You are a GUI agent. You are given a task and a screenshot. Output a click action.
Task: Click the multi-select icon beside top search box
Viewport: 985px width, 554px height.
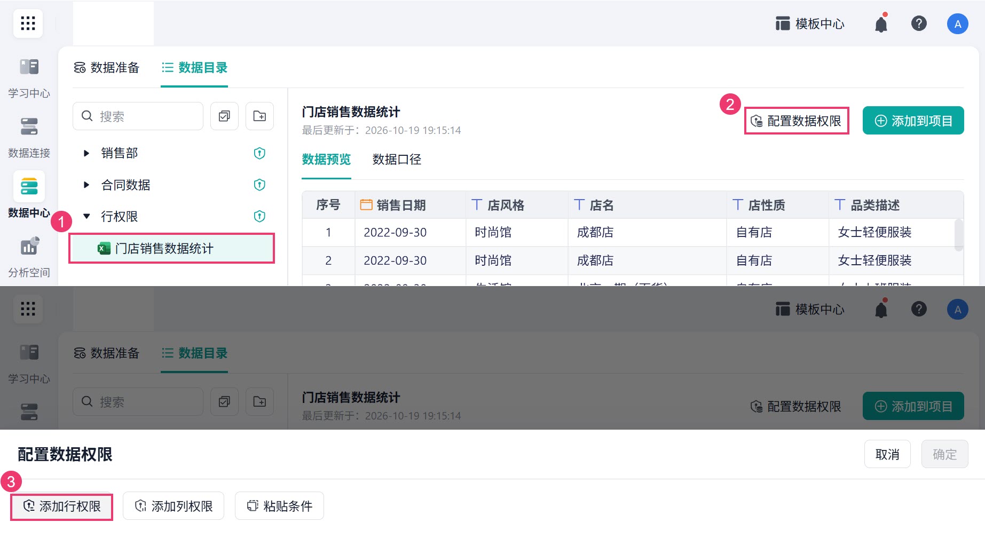coord(224,116)
